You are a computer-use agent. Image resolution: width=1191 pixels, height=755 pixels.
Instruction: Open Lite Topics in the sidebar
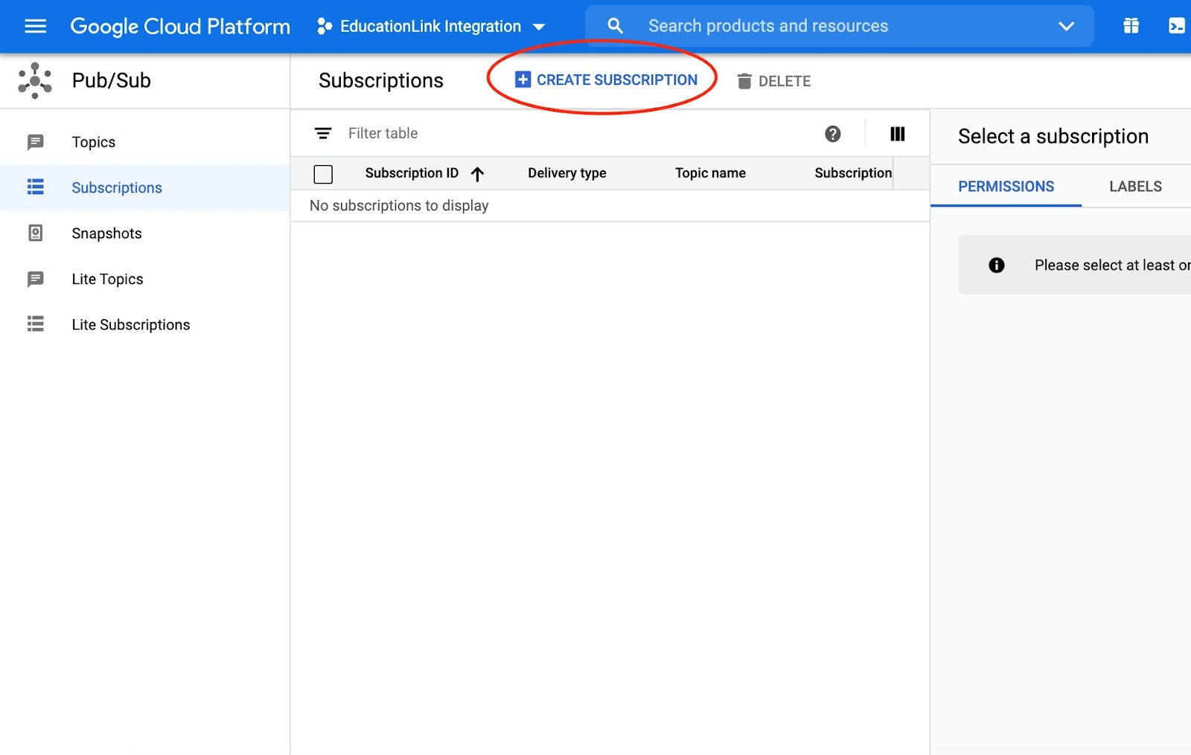(x=145, y=279)
